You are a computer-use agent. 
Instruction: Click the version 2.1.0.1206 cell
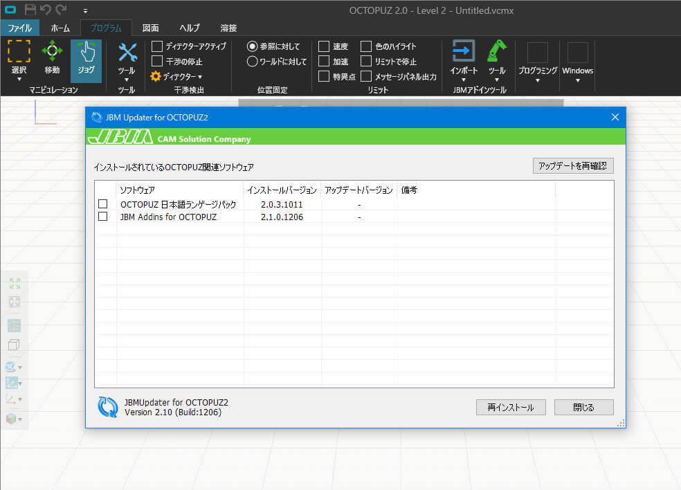(x=282, y=217)
